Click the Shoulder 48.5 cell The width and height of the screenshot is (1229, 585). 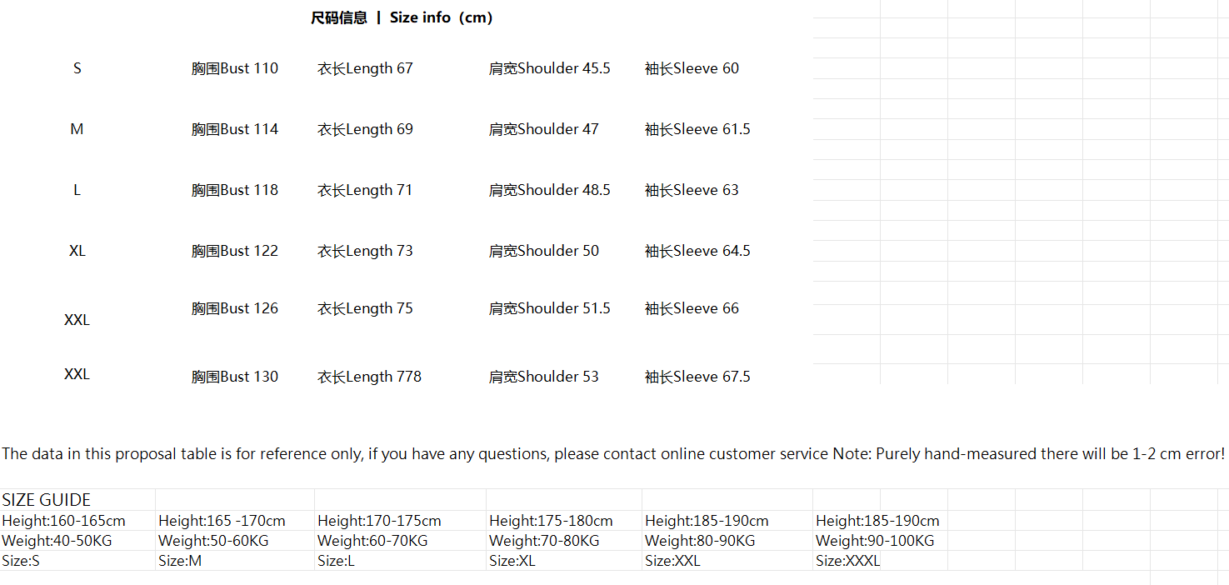pos(549,190)
